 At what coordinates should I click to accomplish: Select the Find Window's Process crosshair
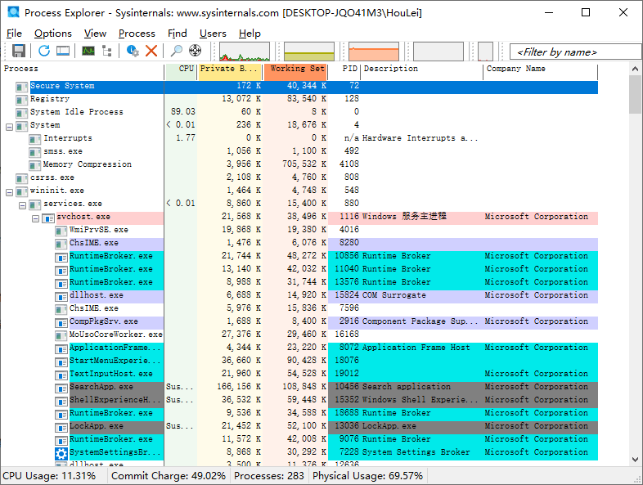(196, 51)
